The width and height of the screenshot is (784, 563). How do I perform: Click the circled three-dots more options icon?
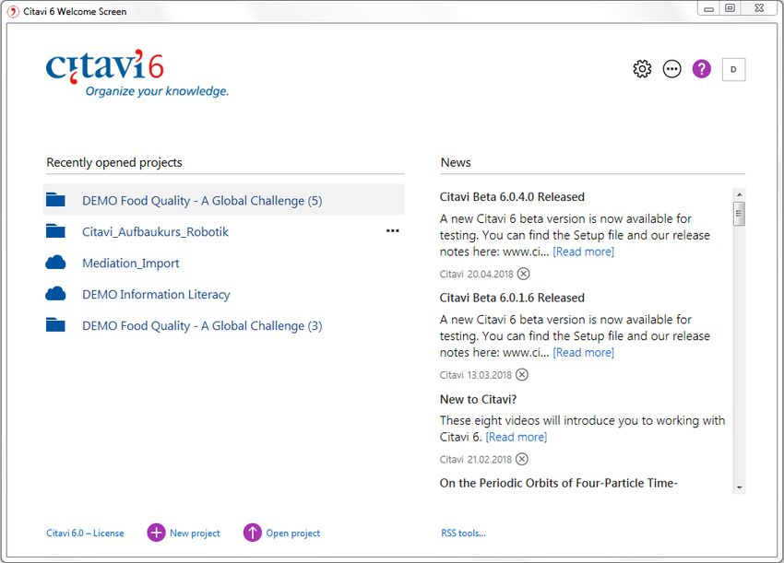pyautogui.click(x=672, y=69)
